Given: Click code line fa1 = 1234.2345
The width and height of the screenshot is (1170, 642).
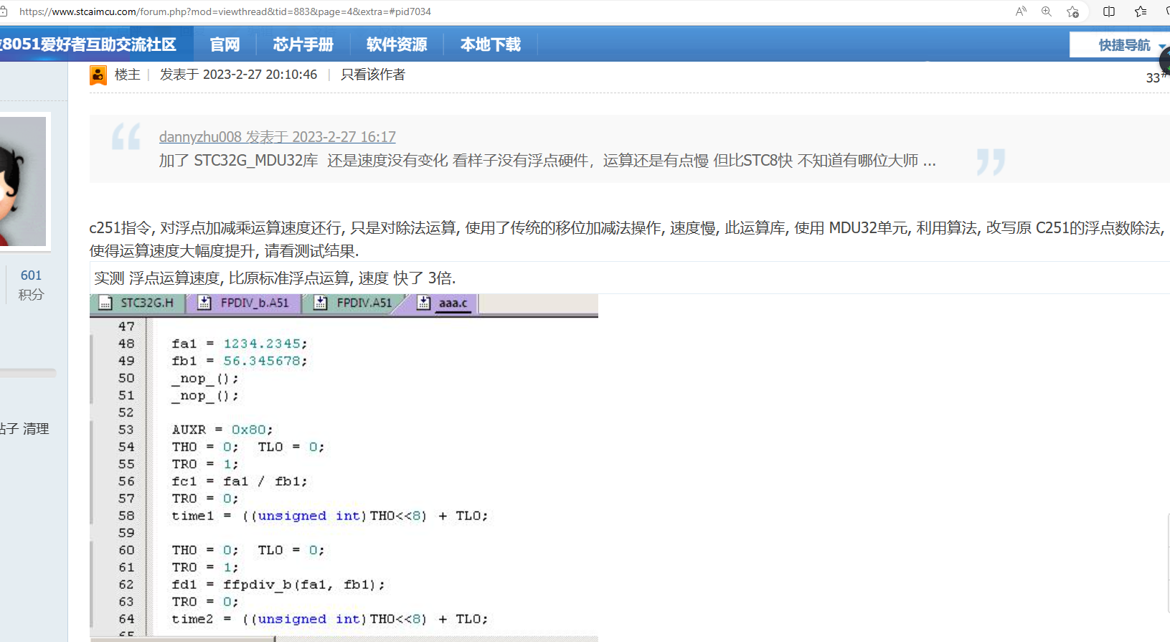Looking at the screenshot, I should (x=240, y=344).
